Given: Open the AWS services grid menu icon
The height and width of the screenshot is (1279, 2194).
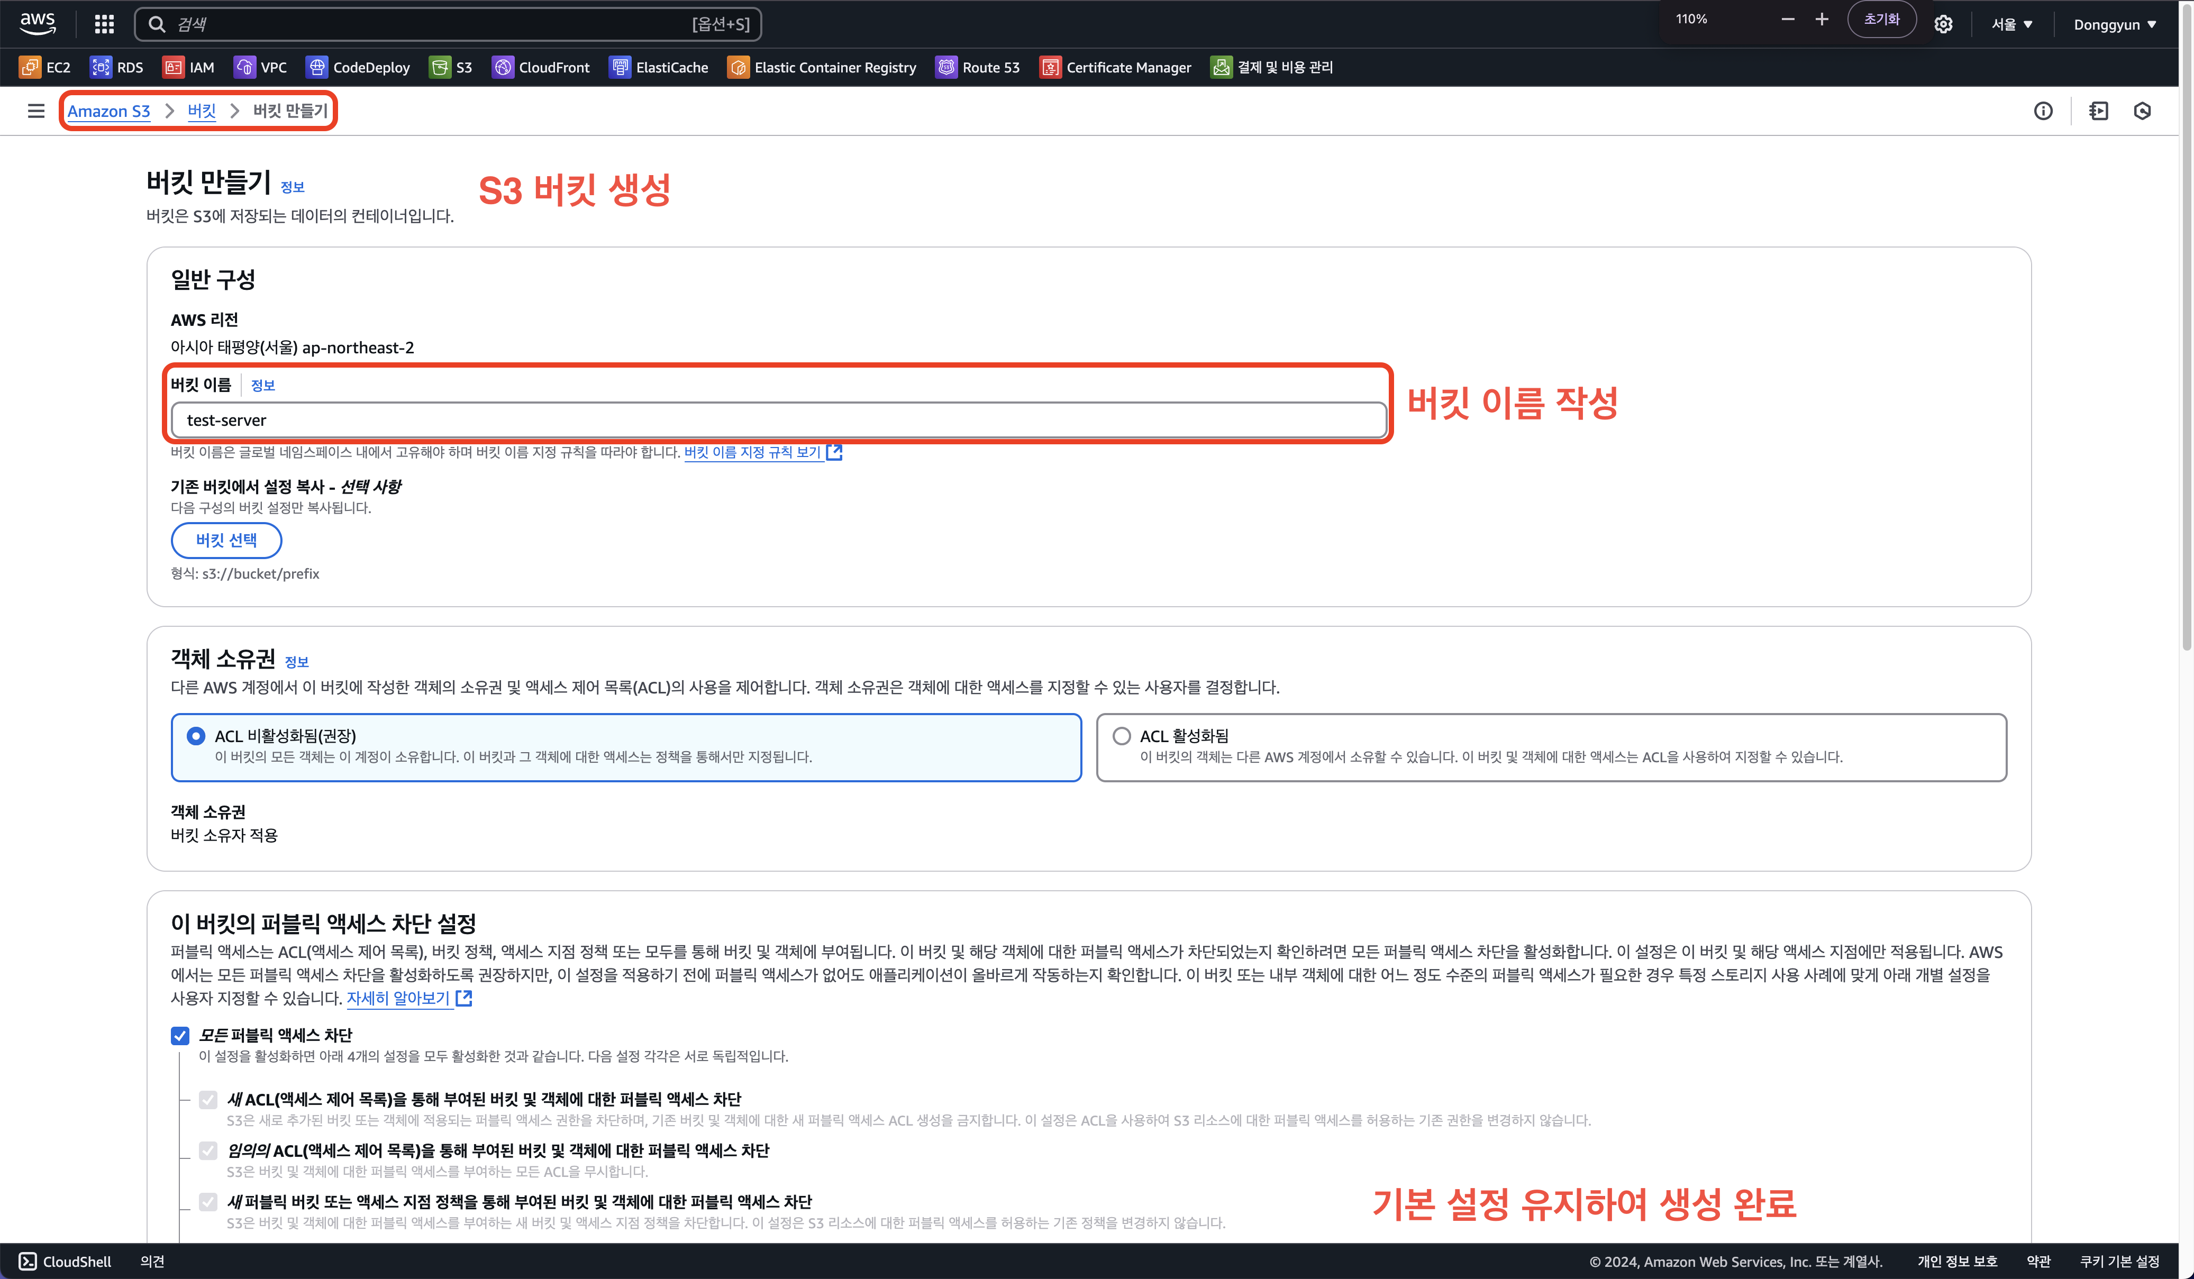Looking at the screenshot, I should pyautogui.click(x=104, y=24).
